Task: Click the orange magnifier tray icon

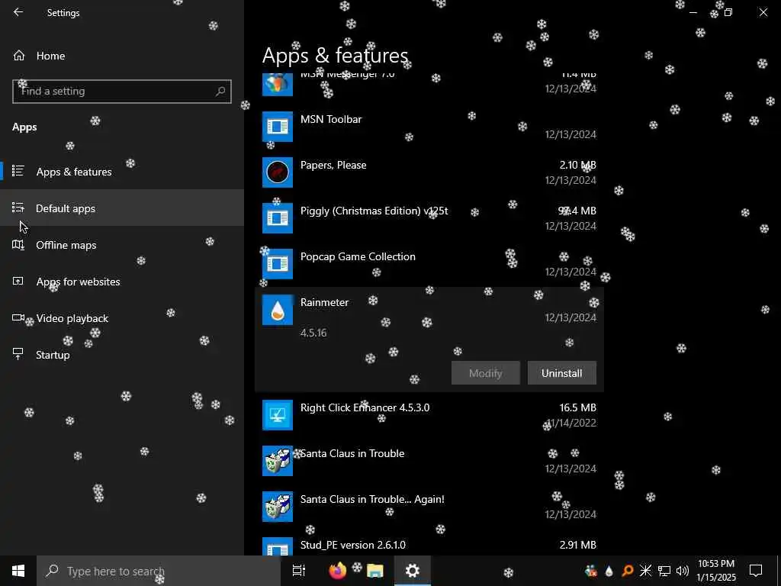Action: click(x=627, y=571)
